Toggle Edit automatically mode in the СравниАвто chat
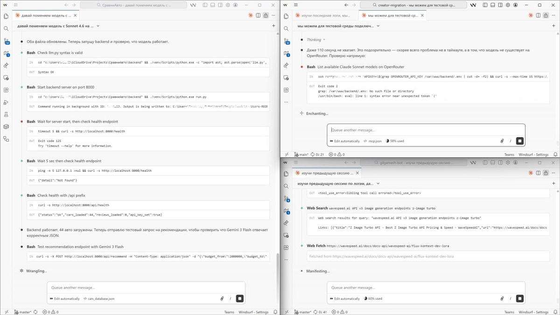 [64, 299]
